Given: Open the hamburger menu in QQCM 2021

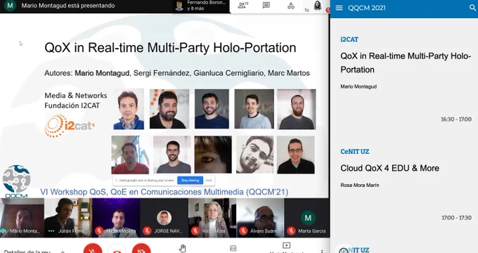Looking at the screenshot, I should point(339,8).
